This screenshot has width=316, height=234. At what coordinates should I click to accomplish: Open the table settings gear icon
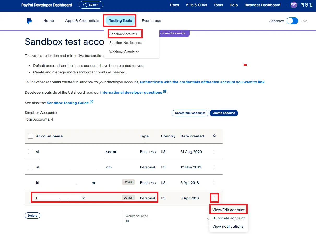click(x=214, y=136)
